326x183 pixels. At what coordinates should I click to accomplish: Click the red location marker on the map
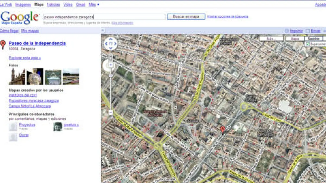223,130
